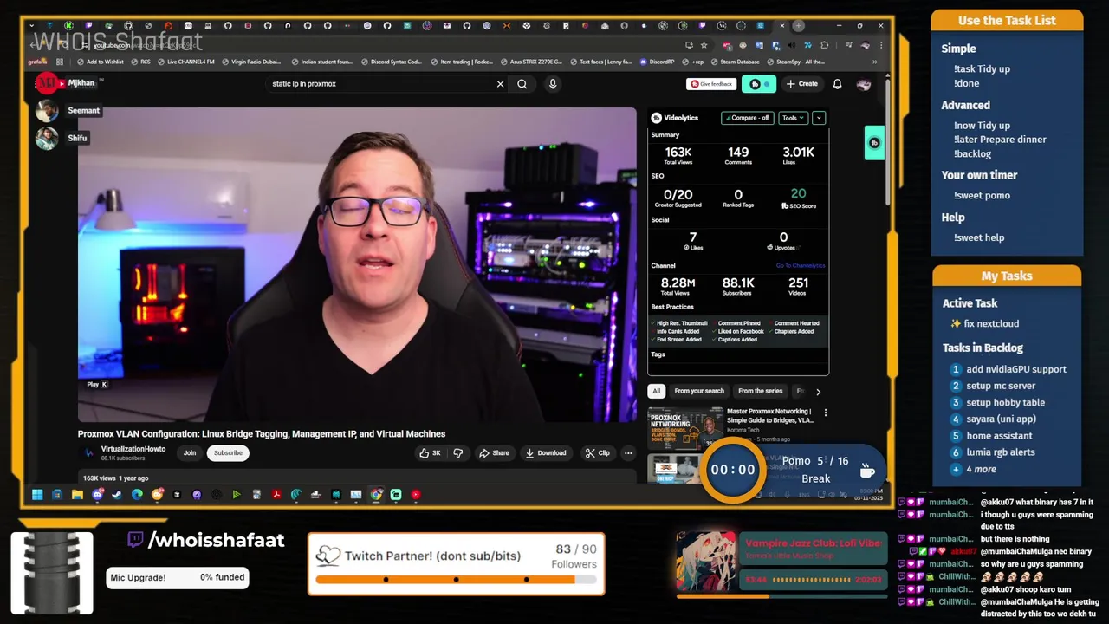Open the Go To Channelytics link

click(x=801, y=266)
